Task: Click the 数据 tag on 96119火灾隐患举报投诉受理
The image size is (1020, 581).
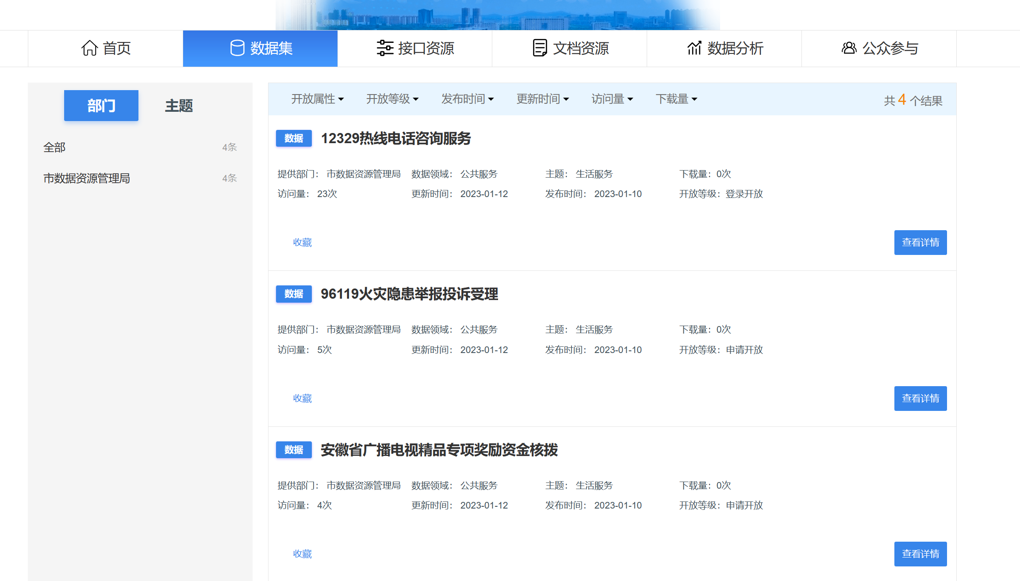Action: point(294,294)
